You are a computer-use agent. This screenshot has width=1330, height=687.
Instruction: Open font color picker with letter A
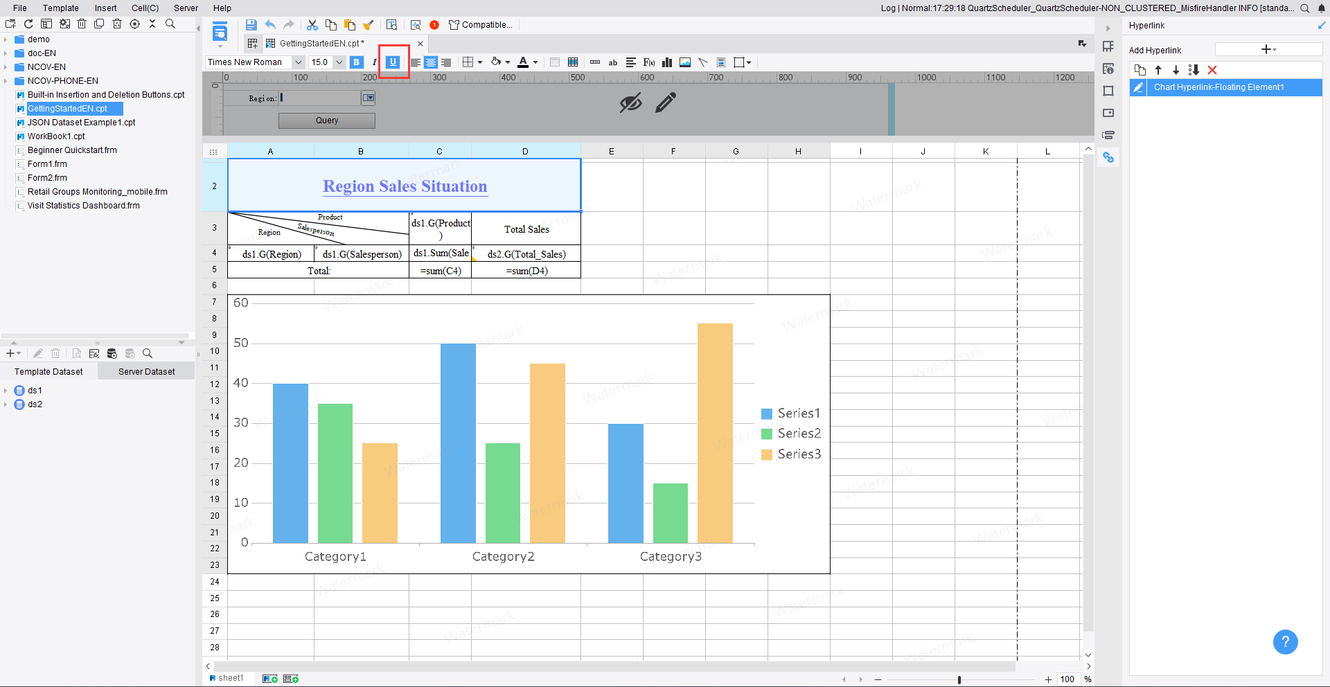point(523,62)
